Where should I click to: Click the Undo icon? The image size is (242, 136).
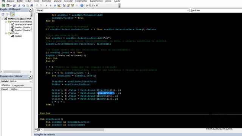pos(37,5)
